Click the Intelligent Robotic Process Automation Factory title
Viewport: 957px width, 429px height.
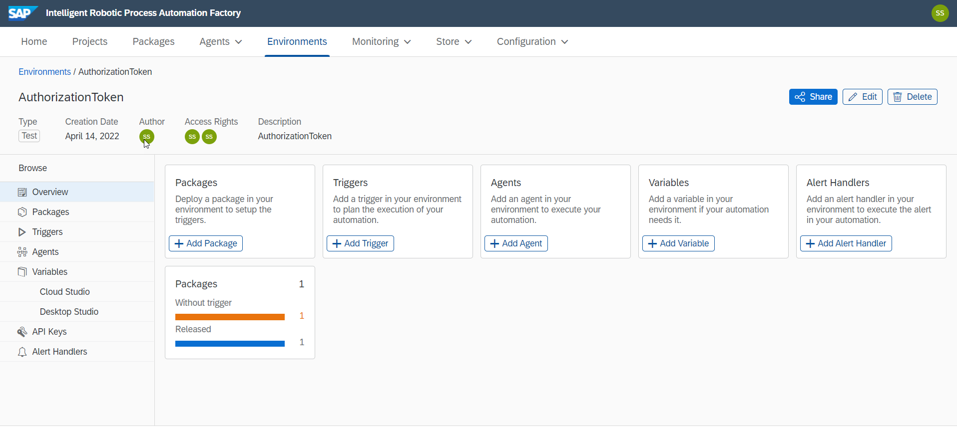(x=143, y=13)
